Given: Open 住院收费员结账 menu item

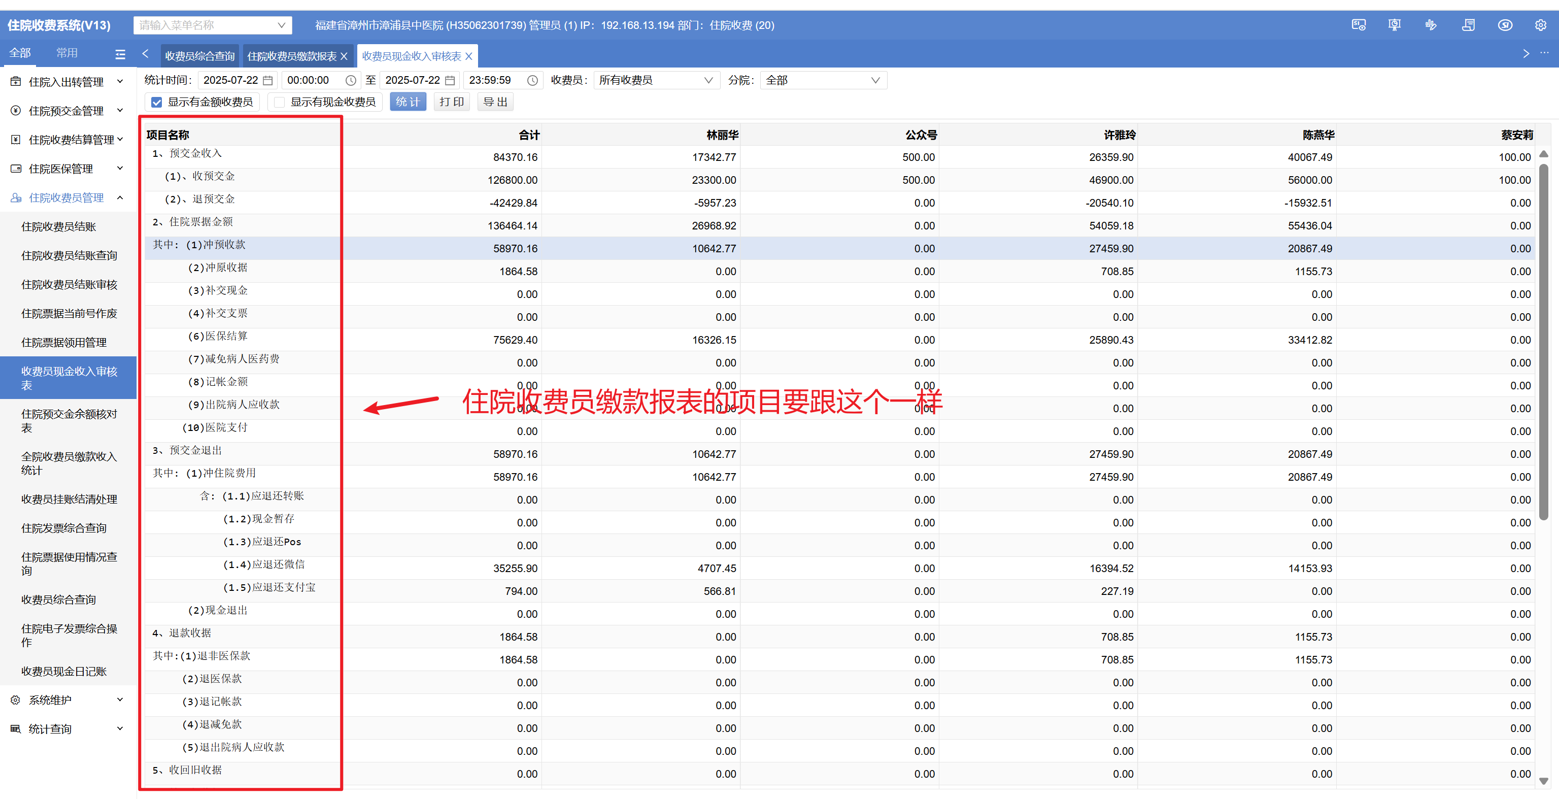Looking at the screenshot, I should 59,227.
